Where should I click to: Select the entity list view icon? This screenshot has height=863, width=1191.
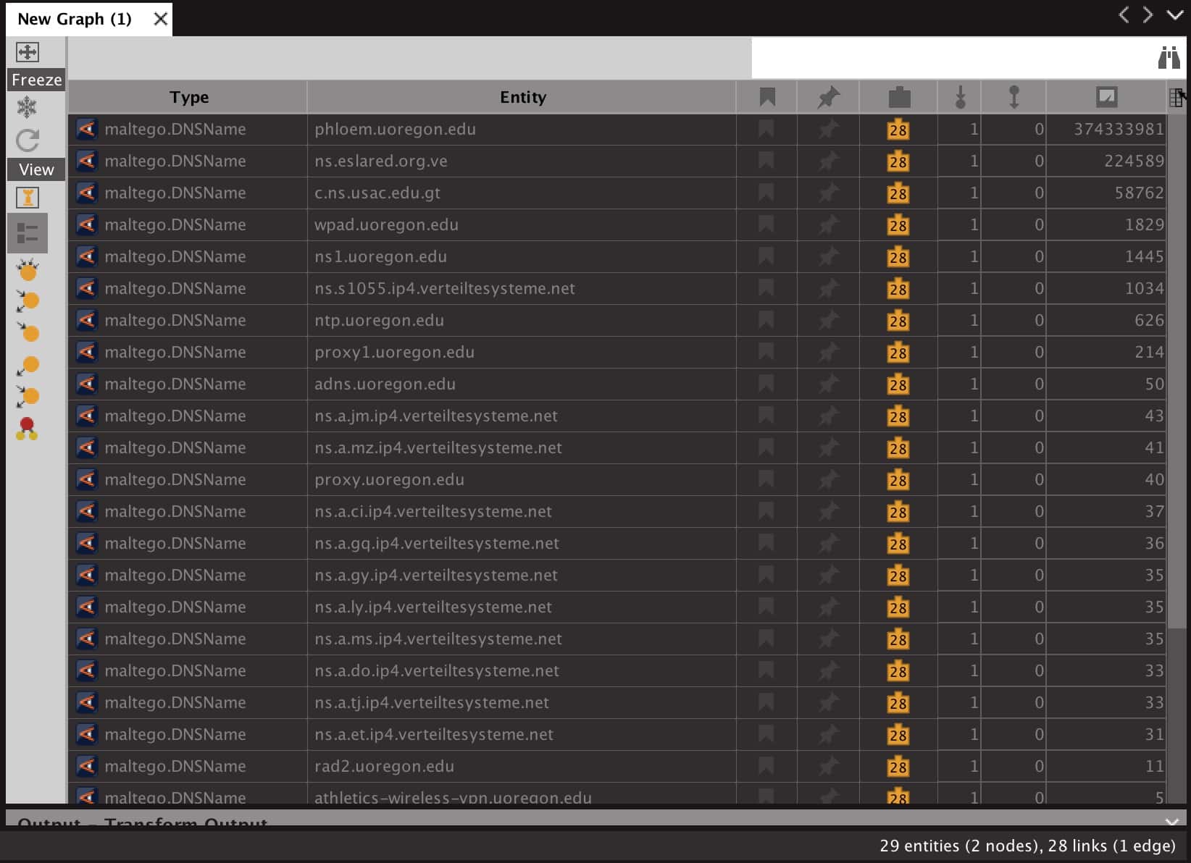pos(28,233)
